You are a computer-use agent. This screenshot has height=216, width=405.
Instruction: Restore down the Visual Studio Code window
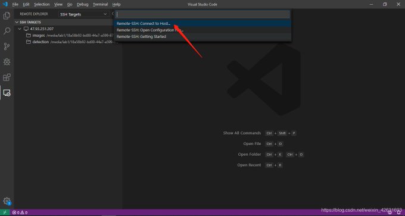click(x=385, y=4)
